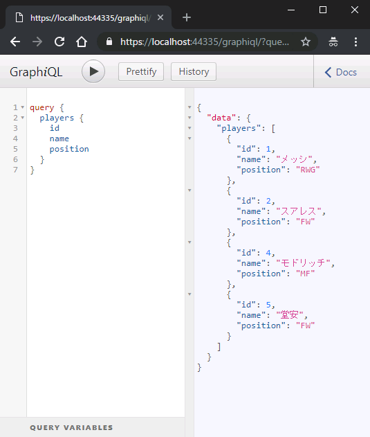Click the GraphiQL title logo
Viewport: 370px width, 437px height.
[x=36, y=72]
